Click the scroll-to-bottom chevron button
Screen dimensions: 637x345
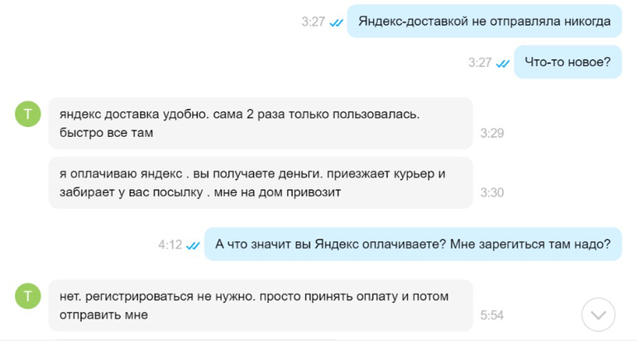pos(599,314)
